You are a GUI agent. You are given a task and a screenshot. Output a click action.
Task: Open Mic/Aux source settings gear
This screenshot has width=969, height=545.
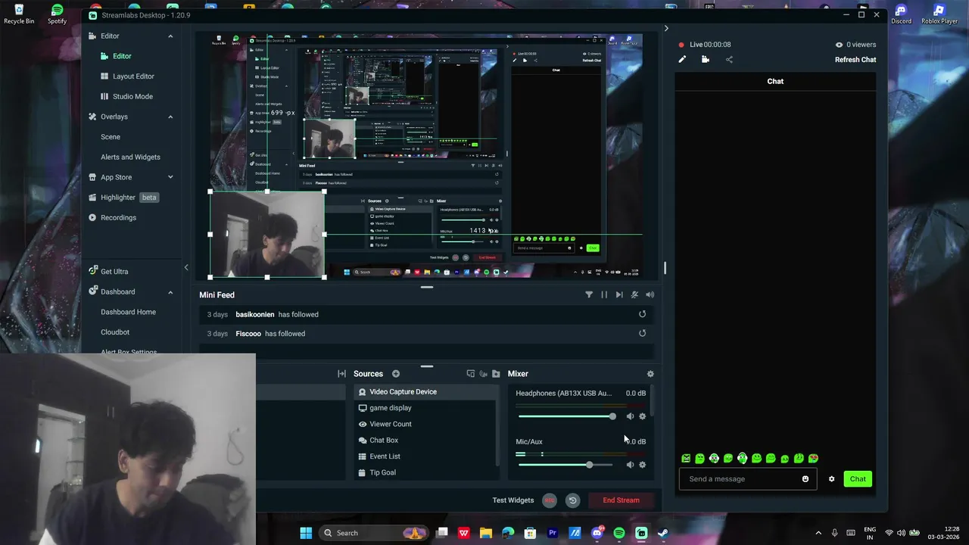tap(643, 465)
